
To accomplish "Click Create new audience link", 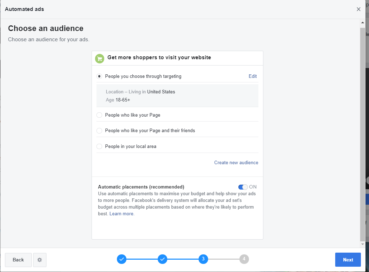I will [236, 163].
